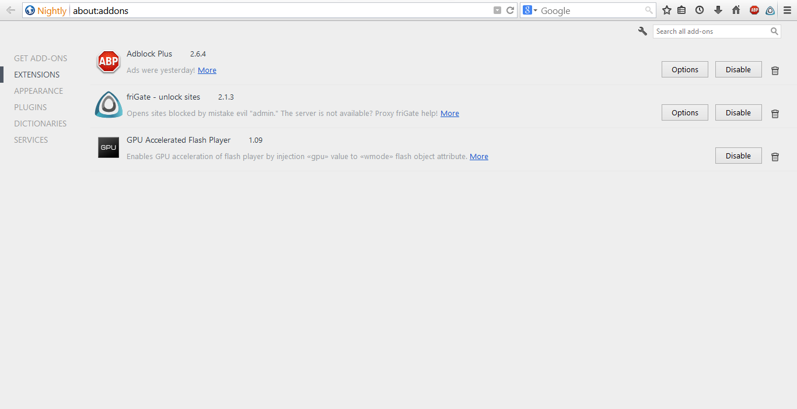Open friGate Options
This screenshot has height=409, width=797.
[685, 112]
